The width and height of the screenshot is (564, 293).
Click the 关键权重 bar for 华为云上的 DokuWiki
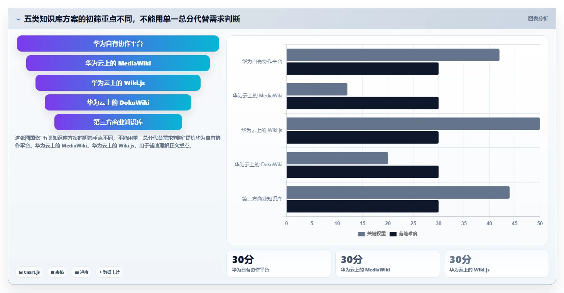(337, 158)
